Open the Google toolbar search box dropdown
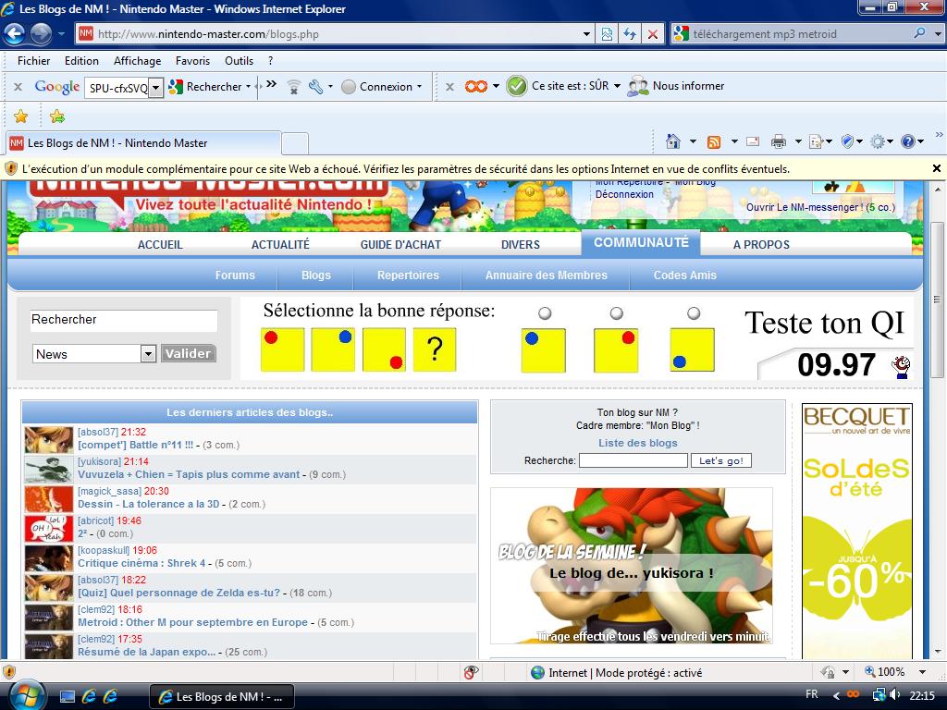This screenshot has width=947, height=710. pyautogui.click(x=155, y=88)
